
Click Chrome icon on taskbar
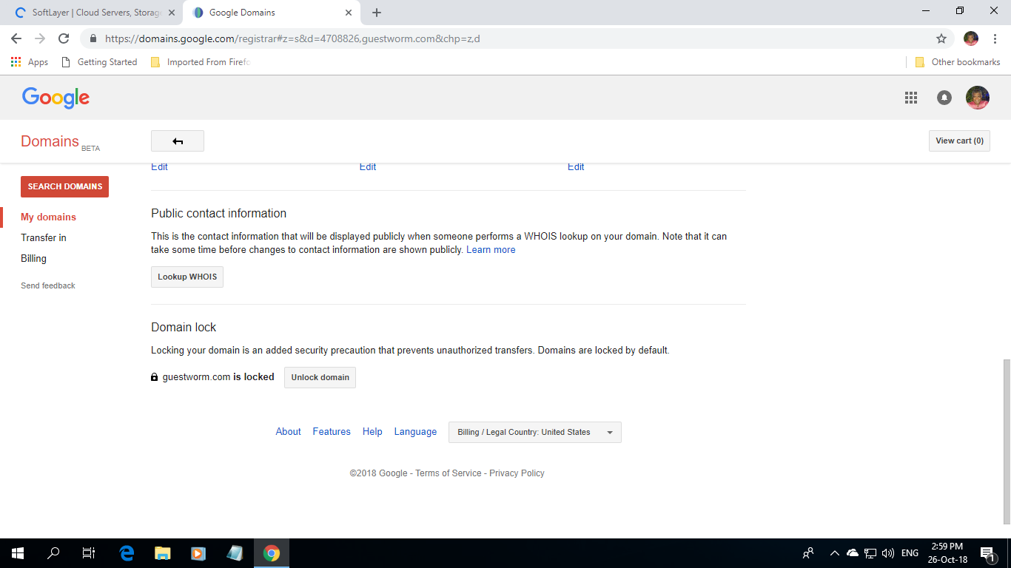coord(272,553)
